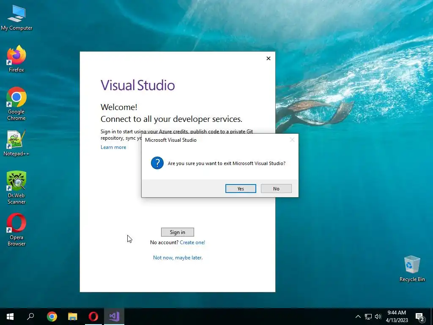This screenshot has height=325, width=433.
Task: Close the Microsoft Visual Studio dialog
Action: pos(292,140)
